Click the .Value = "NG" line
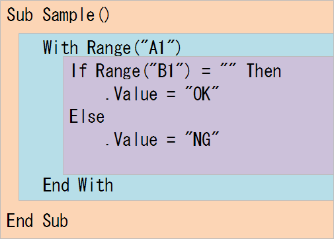Screen dimensions: 334x239 pos(162,139)
